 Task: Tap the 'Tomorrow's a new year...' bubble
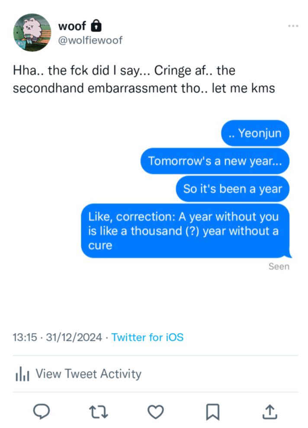(x=215, y=161)
